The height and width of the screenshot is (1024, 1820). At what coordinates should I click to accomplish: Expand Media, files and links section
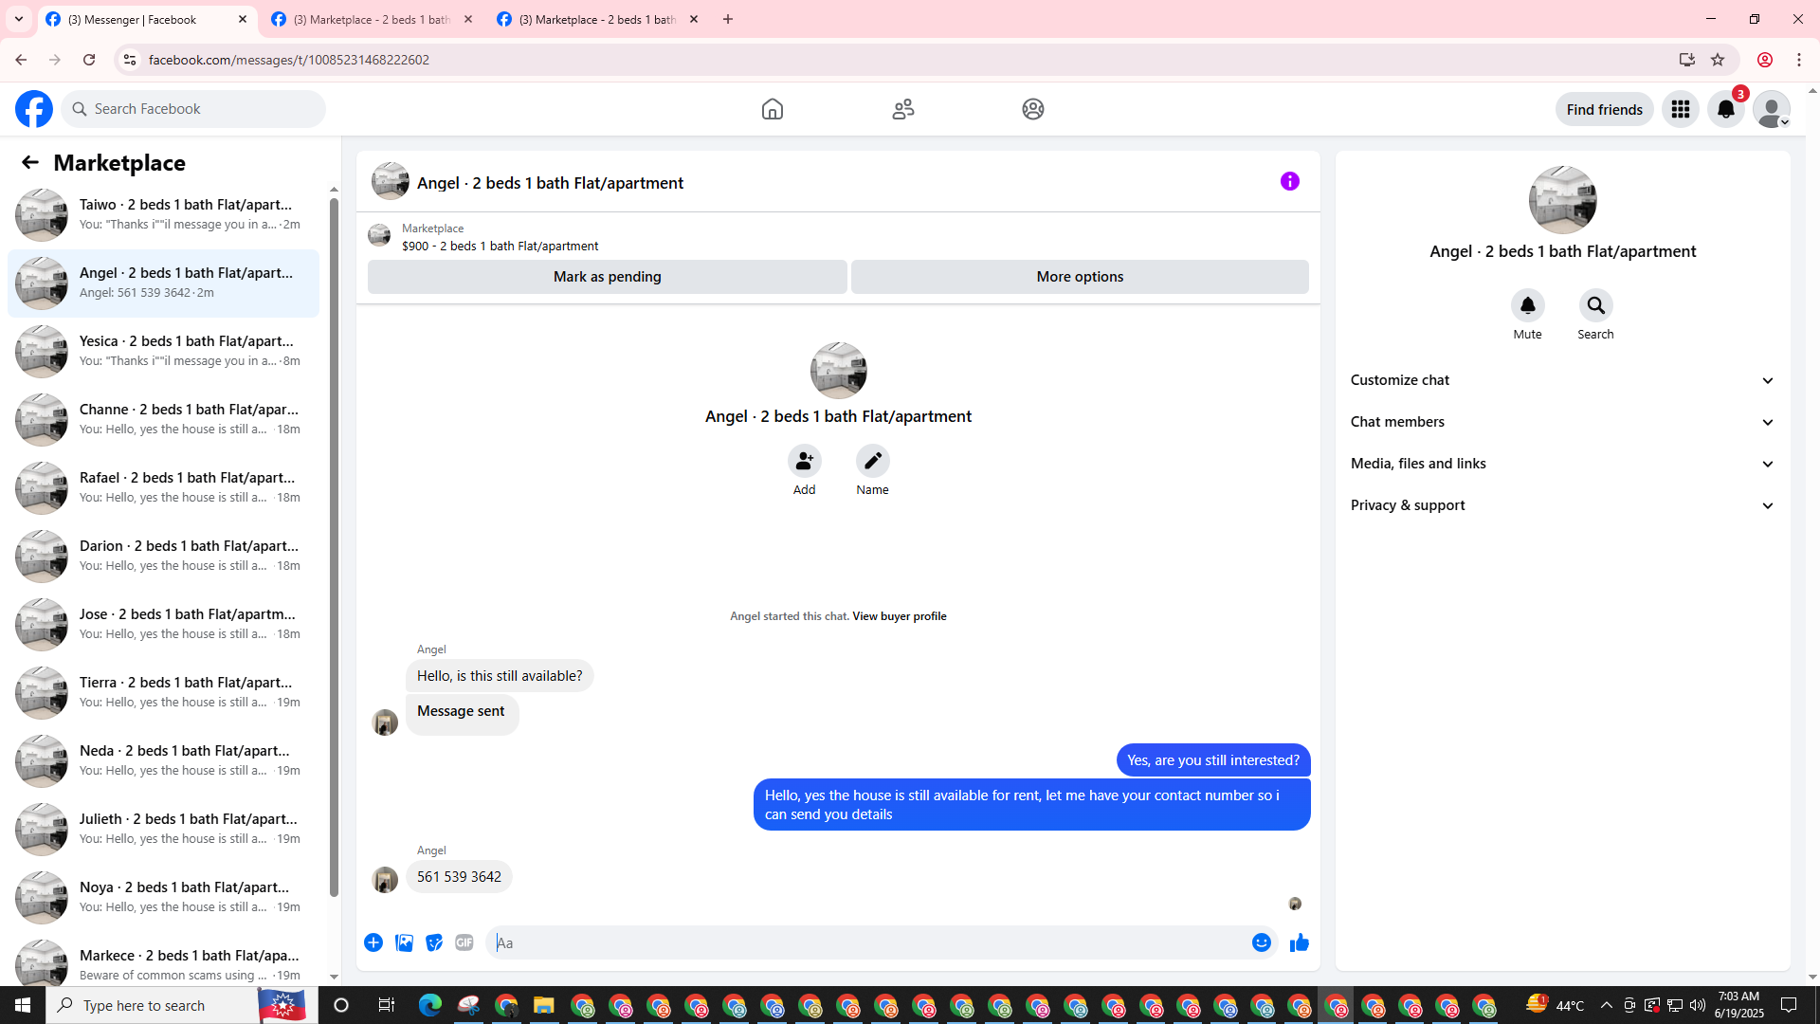(1562, 464)
